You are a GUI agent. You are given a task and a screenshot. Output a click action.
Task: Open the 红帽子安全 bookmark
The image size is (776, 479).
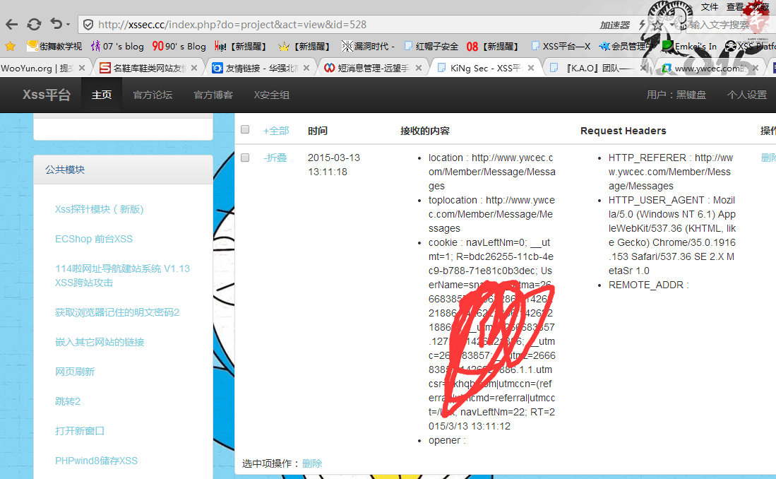(431, 46)
